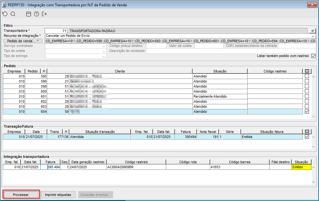Viewport: 319px width, 201px height.
Task: Click the magnifier search toolbar icon
Action: pyautogui.click(x=13, y=14)
